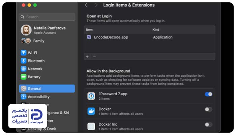The image size is (236, 135).
Task: Enable the Docker Inc background toggle
Action: (208, 125)
